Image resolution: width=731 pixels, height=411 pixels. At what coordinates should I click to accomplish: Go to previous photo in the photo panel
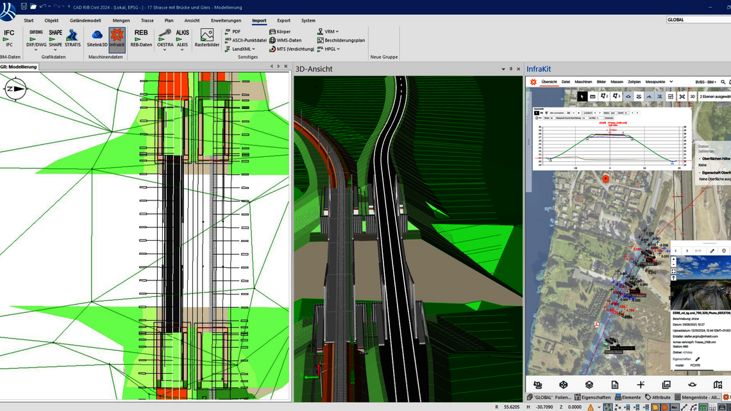pyautogui.click(x=676, y=251)
